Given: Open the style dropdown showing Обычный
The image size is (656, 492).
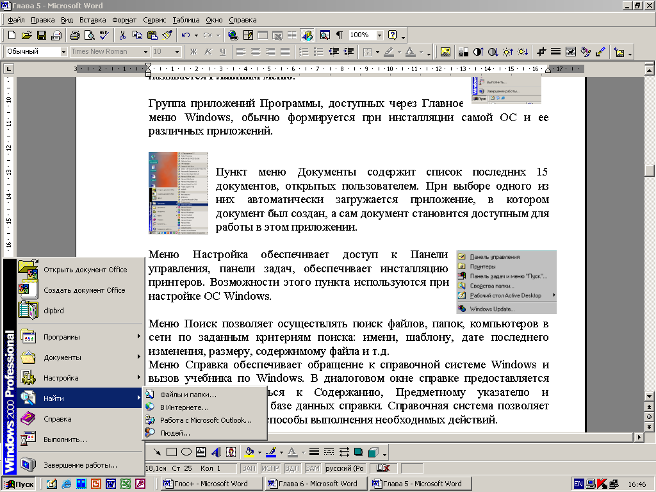Looking at the screenshot, I should point(63,52).
